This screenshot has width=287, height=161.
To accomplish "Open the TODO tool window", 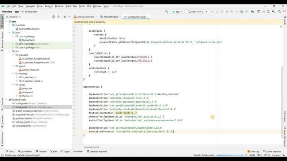I will (10, 151).
